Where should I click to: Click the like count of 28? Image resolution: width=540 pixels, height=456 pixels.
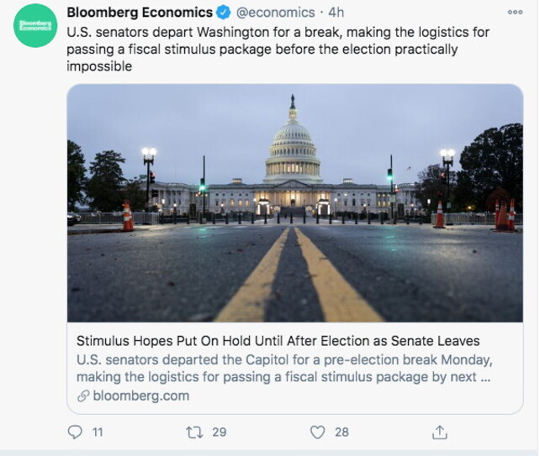[x=341, y=432]
